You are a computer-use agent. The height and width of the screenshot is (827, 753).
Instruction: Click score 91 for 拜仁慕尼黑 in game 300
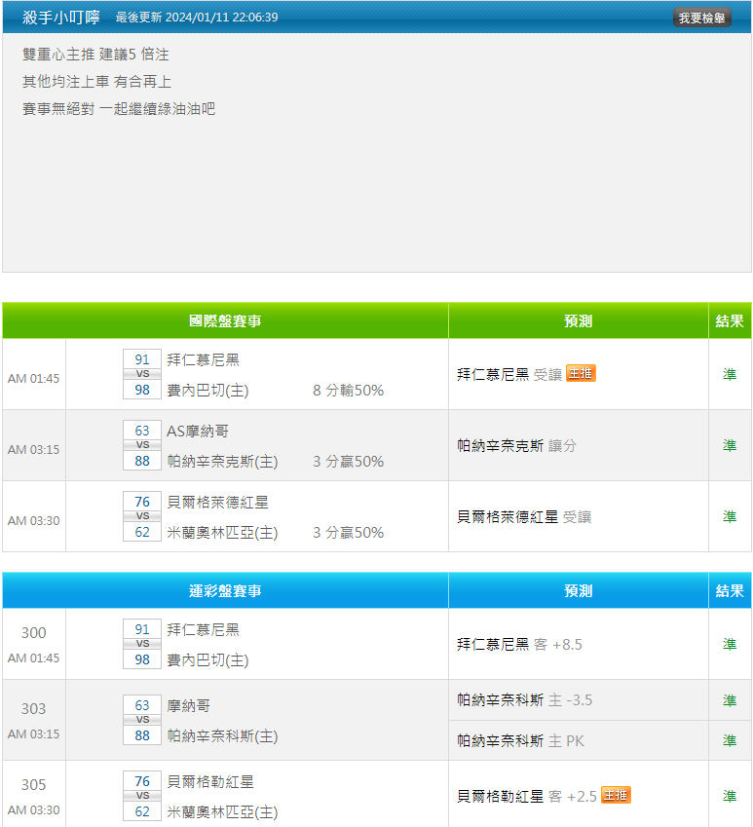[x=142, y=629]
